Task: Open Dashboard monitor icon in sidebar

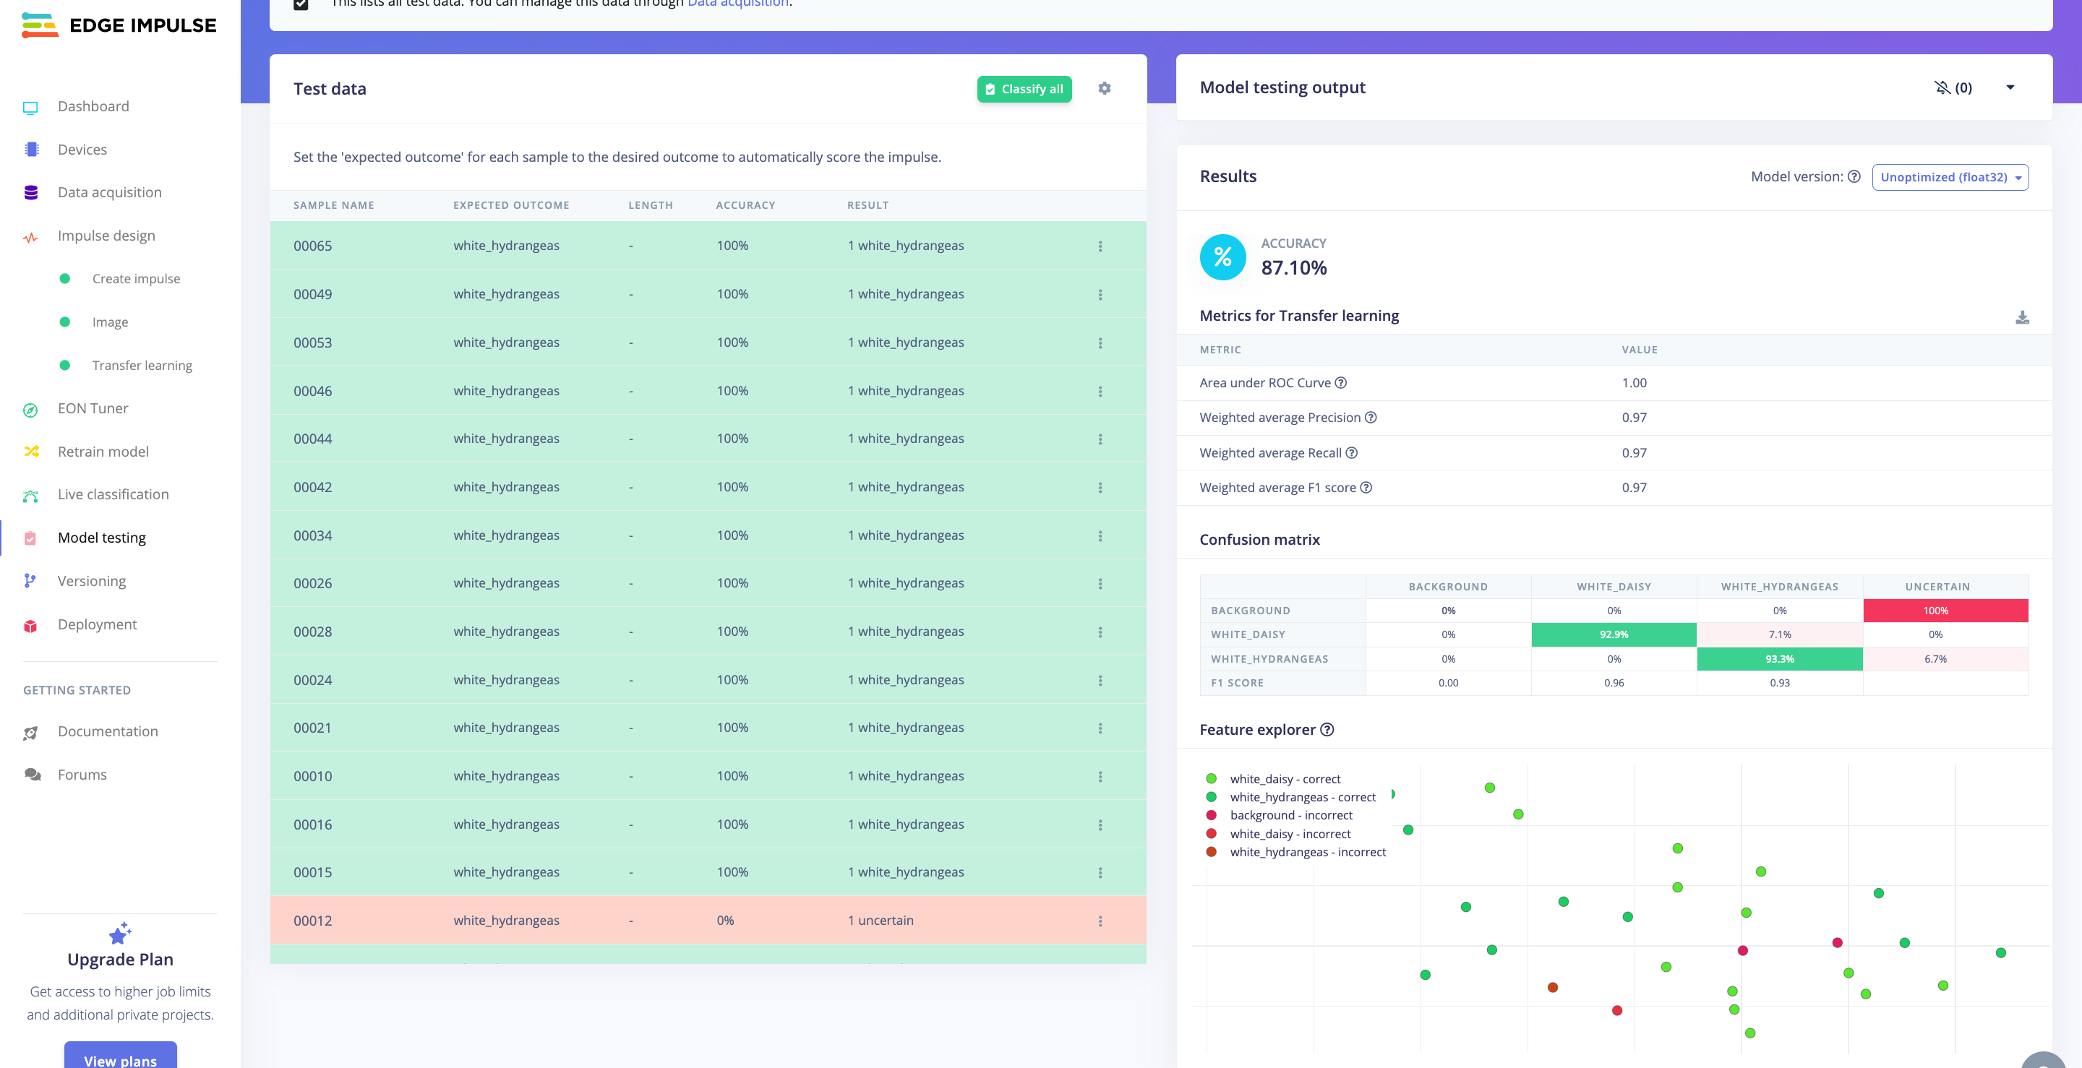Action: [x=30, y=107]
